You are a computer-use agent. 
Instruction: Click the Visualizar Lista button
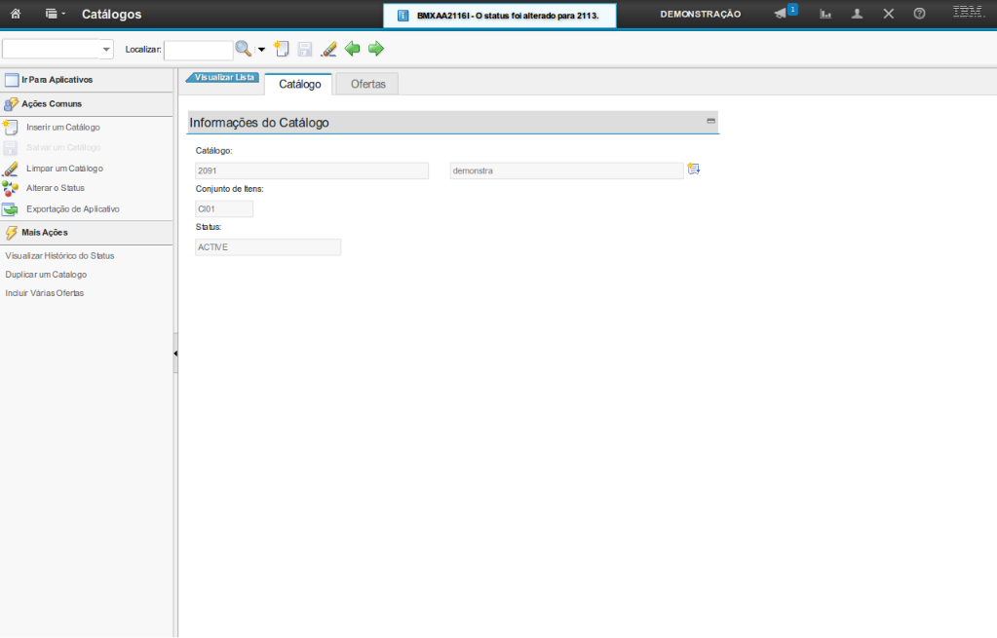pyautogui.click(x=223, y=77)
